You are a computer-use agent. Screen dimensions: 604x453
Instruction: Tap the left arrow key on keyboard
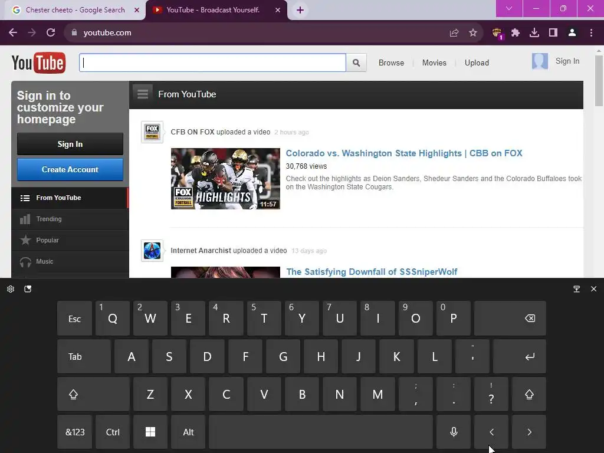[491, 432]
